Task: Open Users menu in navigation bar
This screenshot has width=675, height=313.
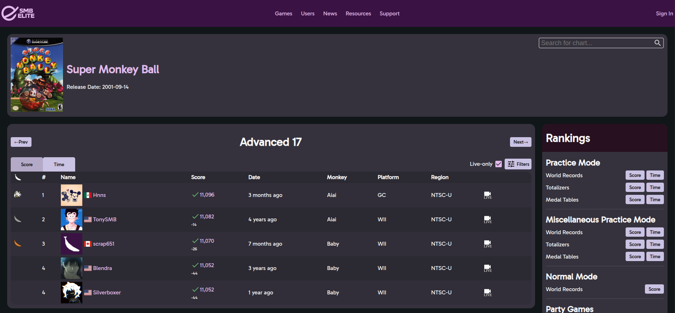Action: click(308, 14)
